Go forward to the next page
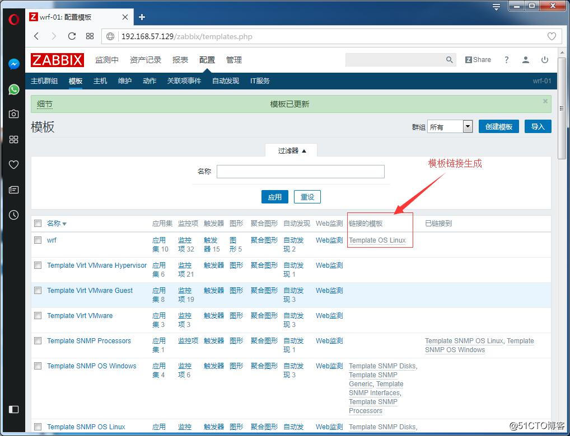570x436 pixels. (x=54, y=36)
